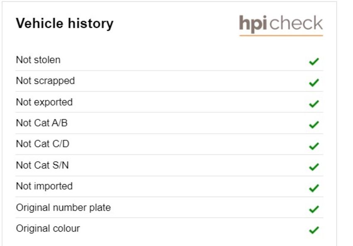Click the Not scrapped label

click(45, 81)
